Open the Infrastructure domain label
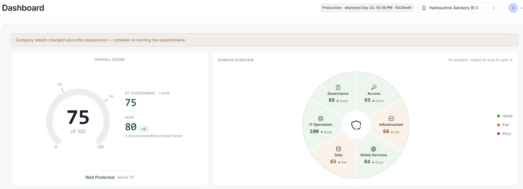The height and width of the screenshot is (189, 523). (x=391, y=125)
